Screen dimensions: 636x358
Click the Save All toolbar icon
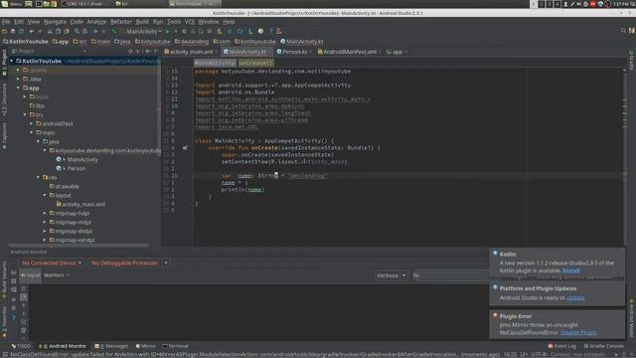click(13, 31)
